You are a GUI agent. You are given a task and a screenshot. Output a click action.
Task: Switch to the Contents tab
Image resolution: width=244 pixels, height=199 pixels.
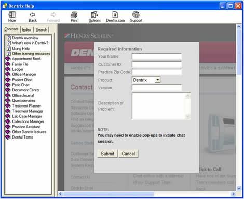pos(11,29)
